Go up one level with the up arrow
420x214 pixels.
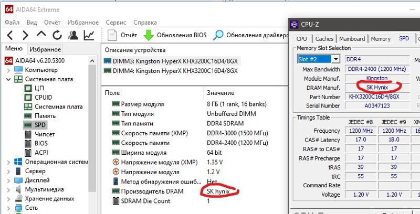41,35
